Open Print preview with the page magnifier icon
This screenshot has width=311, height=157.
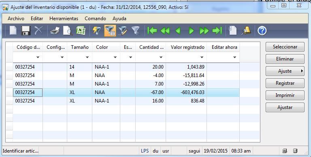click(68, 31)
